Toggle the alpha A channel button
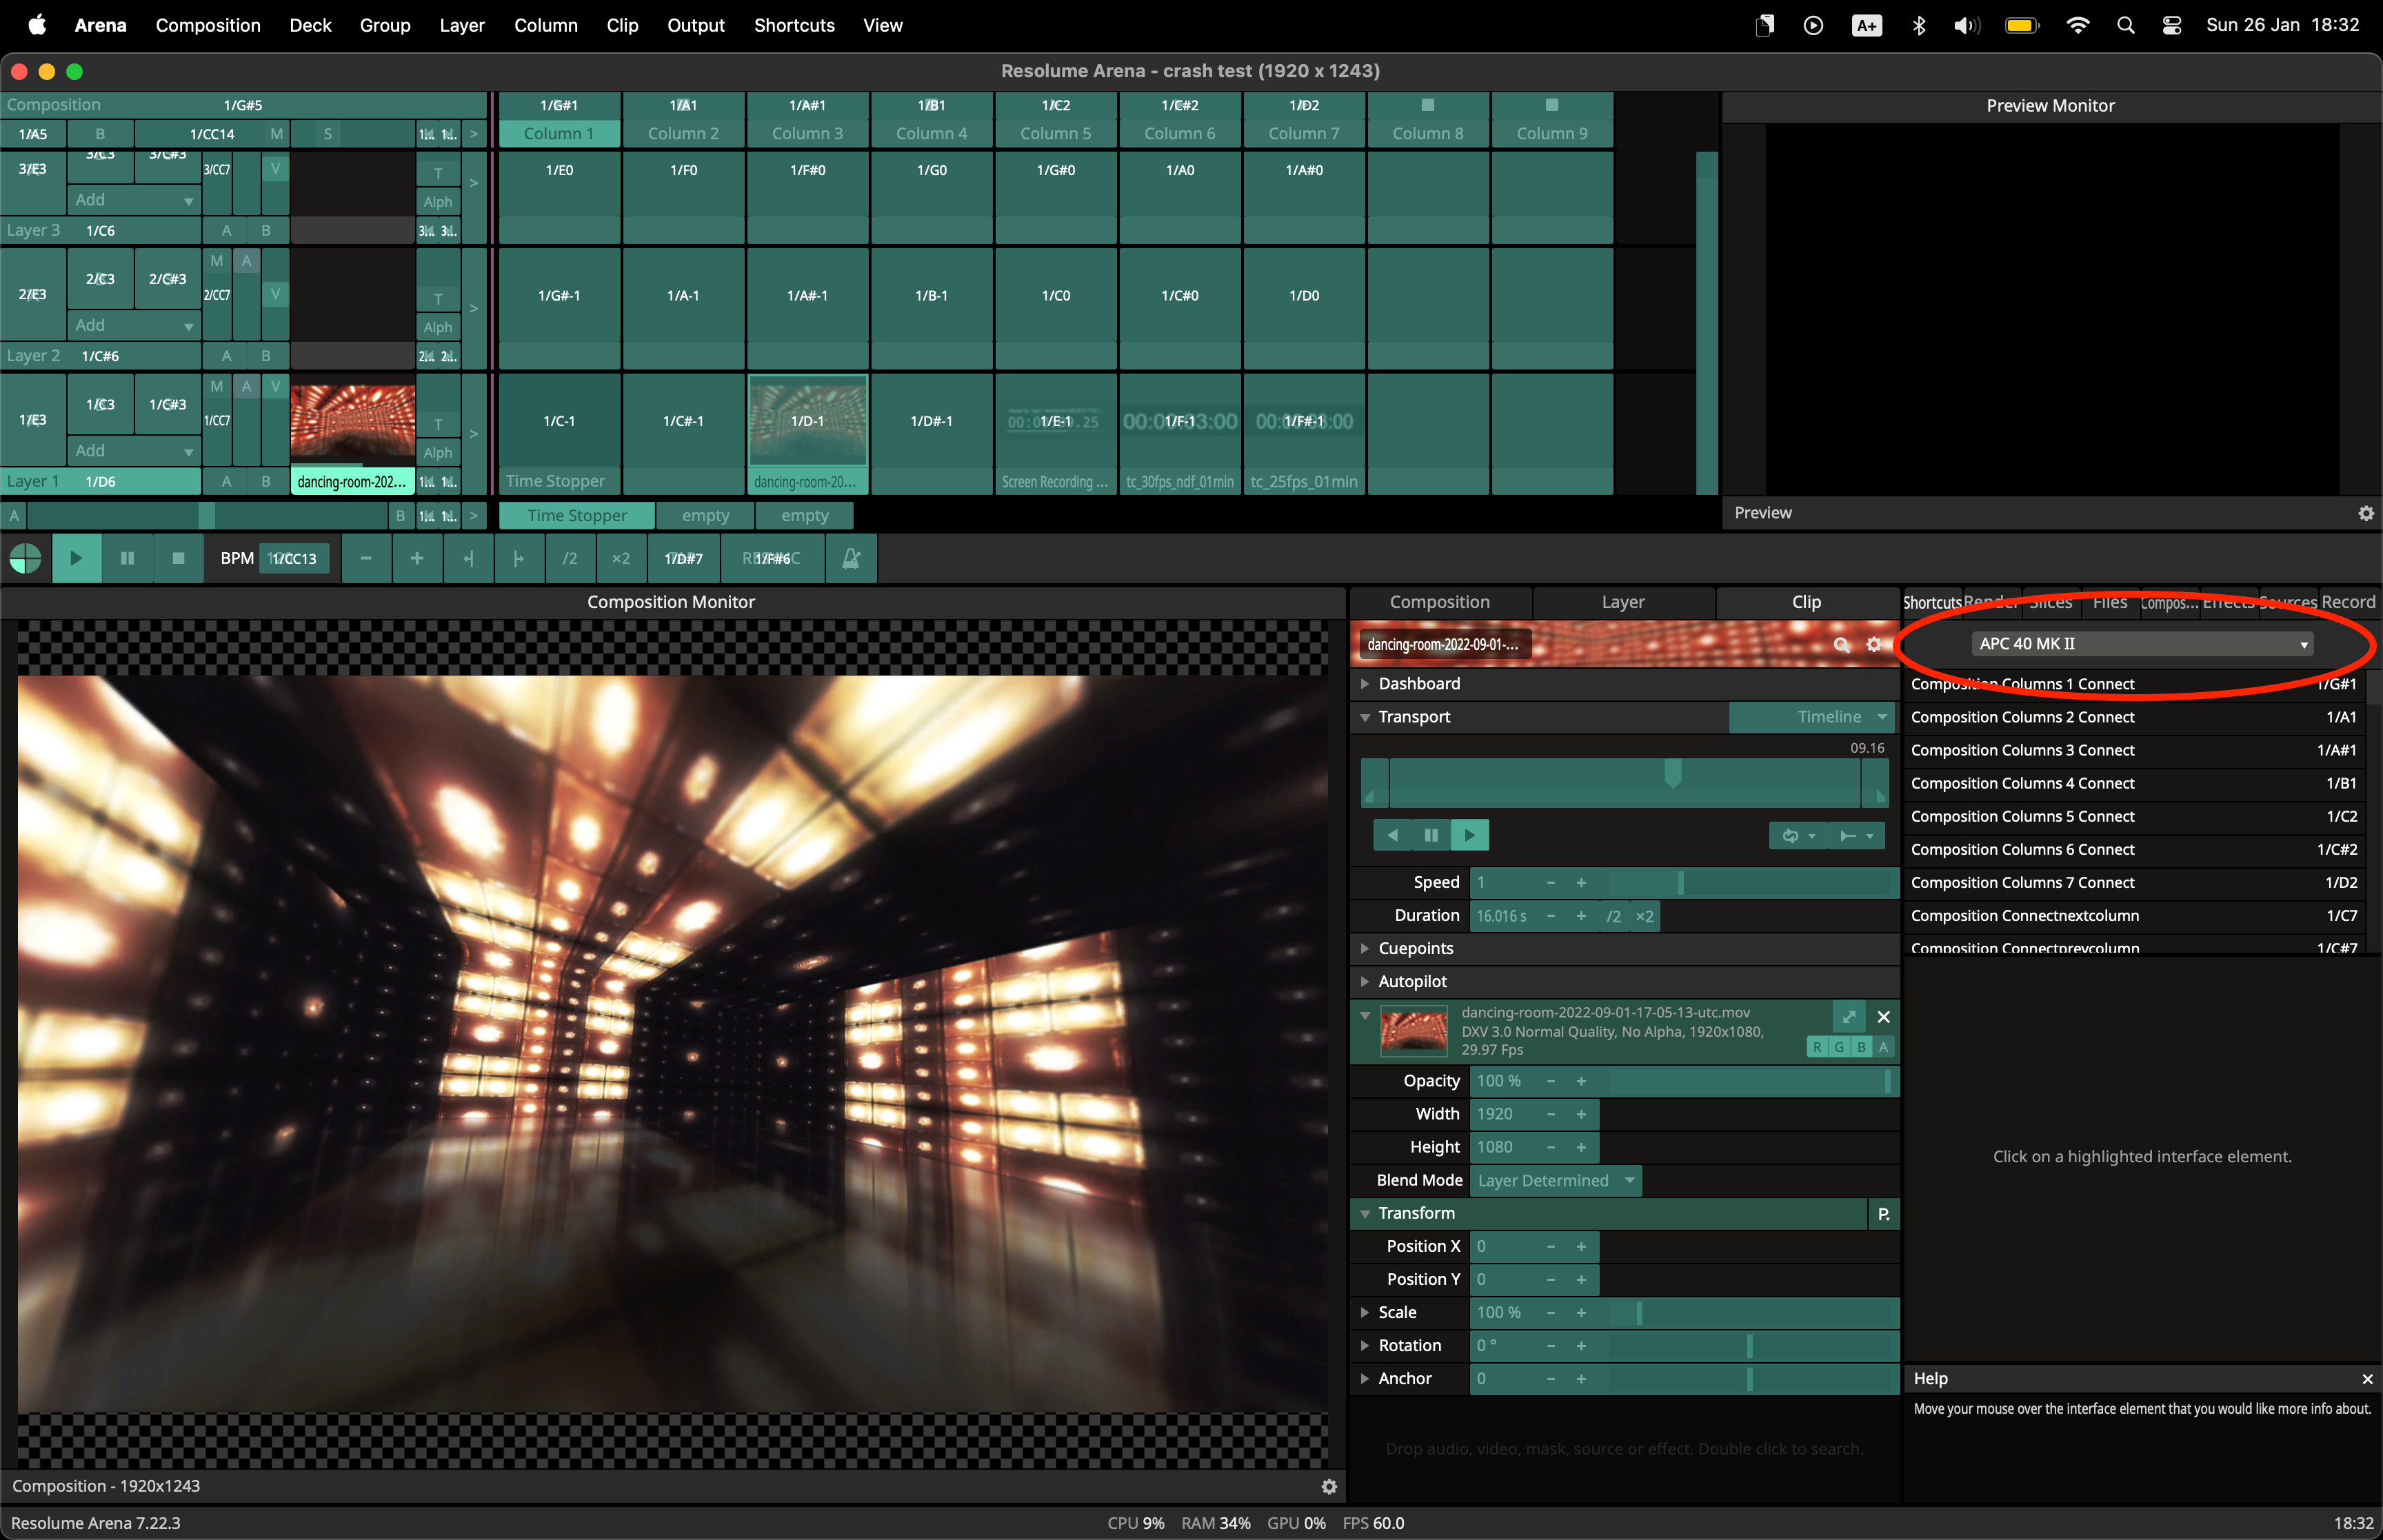The width and height of the screenshot is (2383, 1540). point(1883,1047)
